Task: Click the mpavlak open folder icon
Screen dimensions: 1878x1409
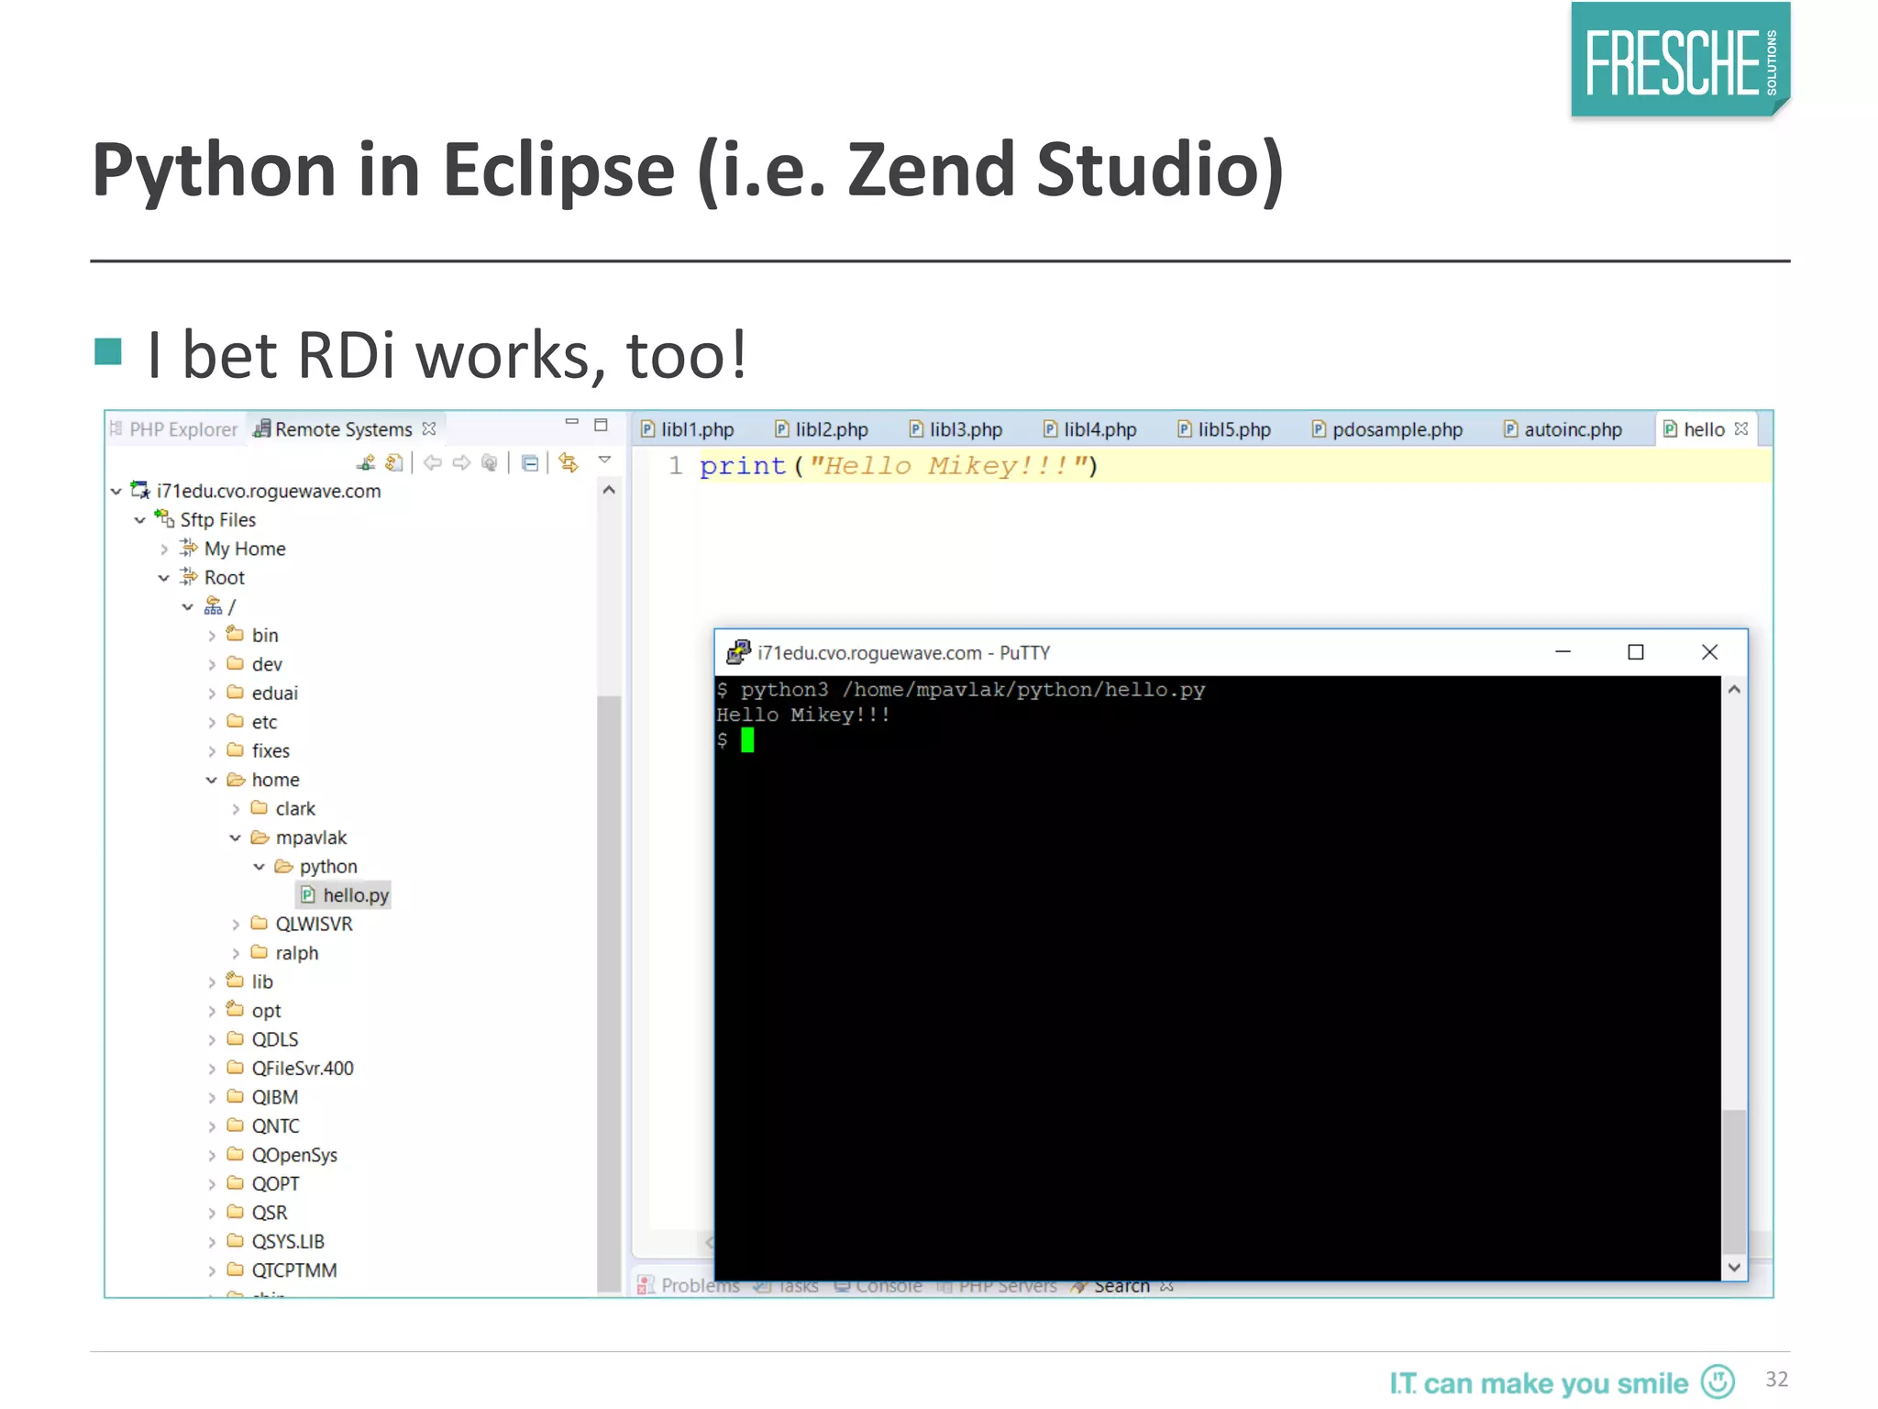Action: (x=260, y=838)
